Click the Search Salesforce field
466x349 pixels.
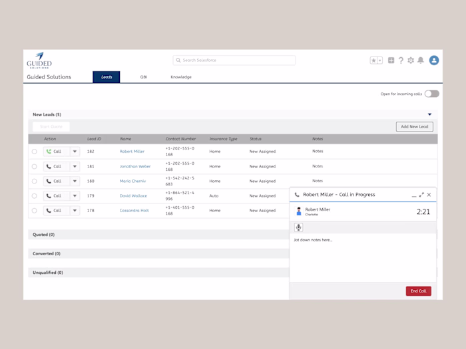[x=234, y=60]
